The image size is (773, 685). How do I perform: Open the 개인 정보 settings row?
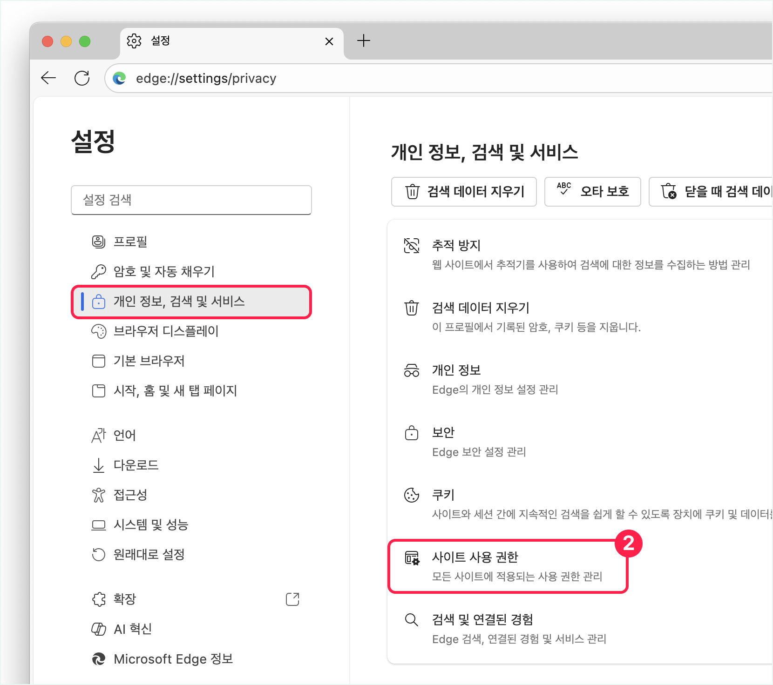click(x=495, y=379)
